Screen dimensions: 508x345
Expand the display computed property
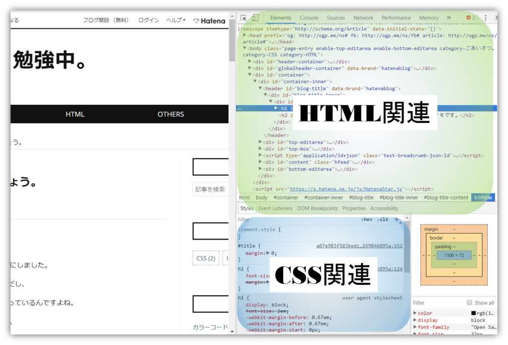pyautogui.click(x=415, y=320)
